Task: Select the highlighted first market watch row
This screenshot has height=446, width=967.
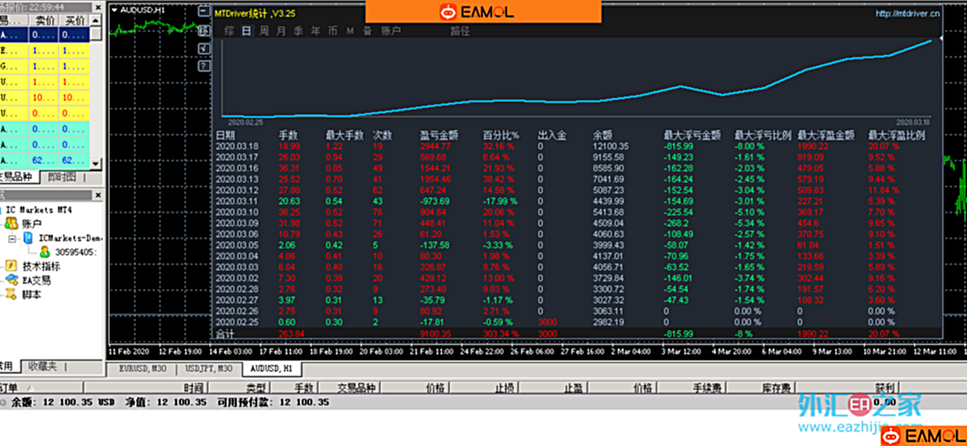Action: point(45,35)
